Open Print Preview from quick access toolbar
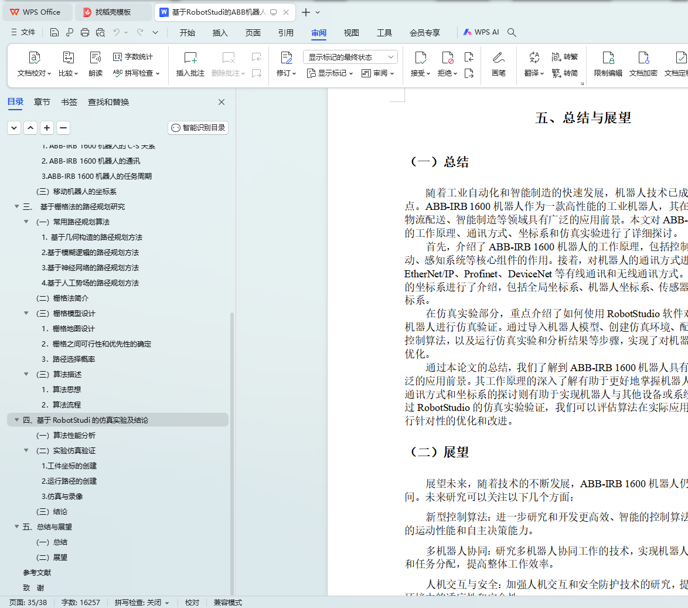 [x=100, y=32]
